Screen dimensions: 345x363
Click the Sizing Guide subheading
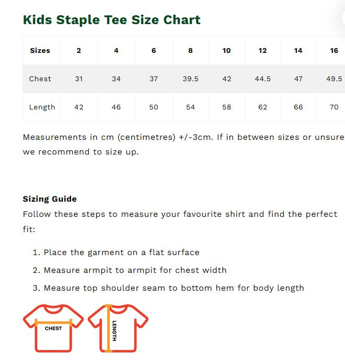tap(50, 199)
